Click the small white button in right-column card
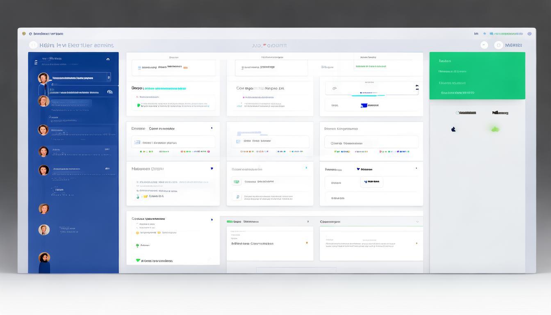The width and height of the screenshot is (551, 315). tap(371, 182)
